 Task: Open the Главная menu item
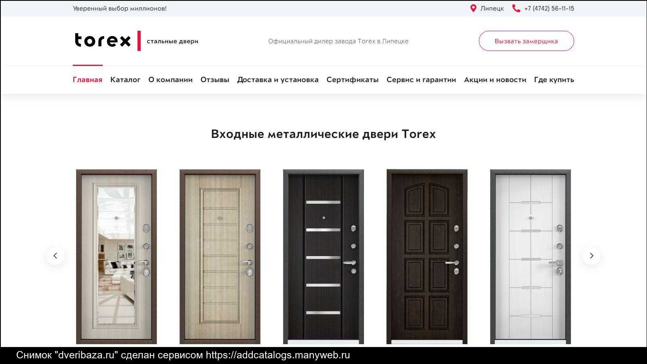(87, 80)
